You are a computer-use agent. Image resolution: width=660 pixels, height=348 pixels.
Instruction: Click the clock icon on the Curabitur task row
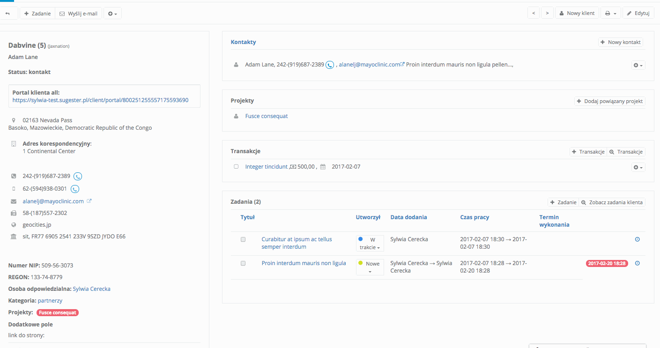click(637, 239)
